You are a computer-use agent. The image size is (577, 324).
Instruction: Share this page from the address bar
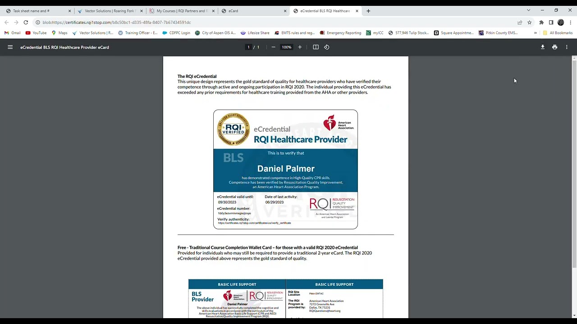(520, 22)
